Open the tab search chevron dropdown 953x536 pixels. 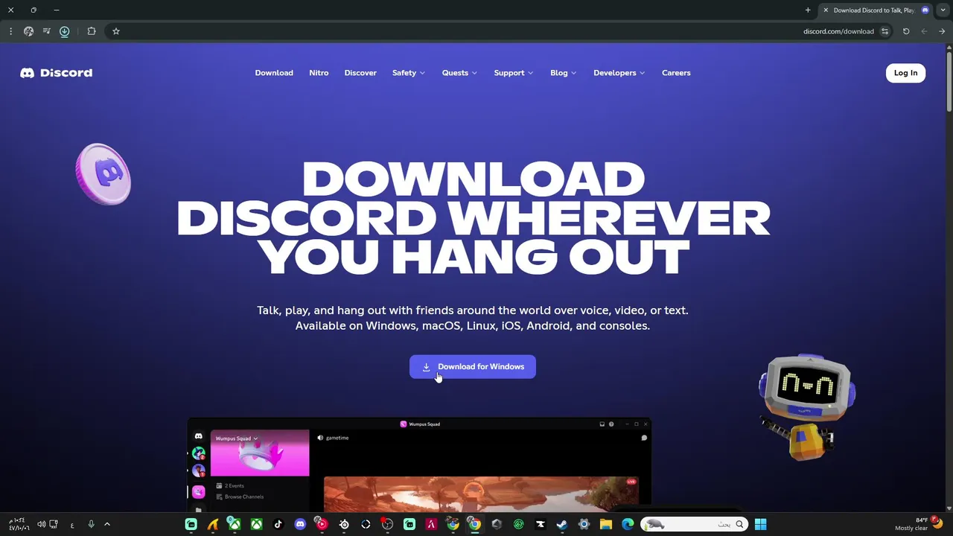[943, 10]
